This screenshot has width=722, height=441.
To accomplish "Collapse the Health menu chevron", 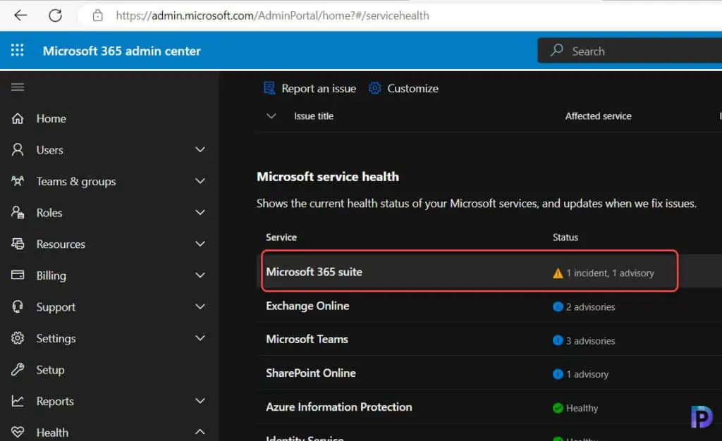I will tap(200, 431).
